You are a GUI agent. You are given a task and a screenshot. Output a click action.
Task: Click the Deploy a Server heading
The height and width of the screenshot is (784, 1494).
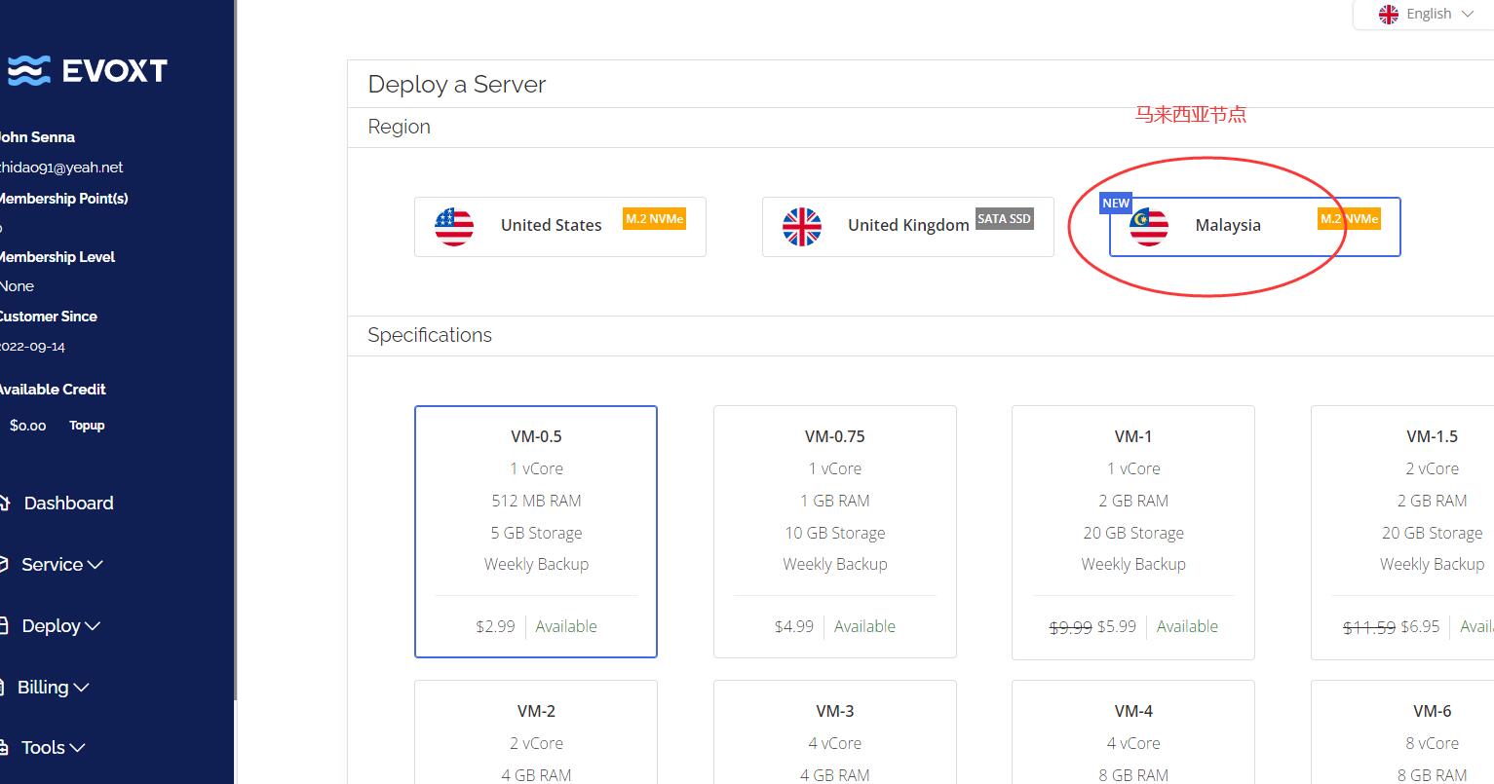[457, 84]
